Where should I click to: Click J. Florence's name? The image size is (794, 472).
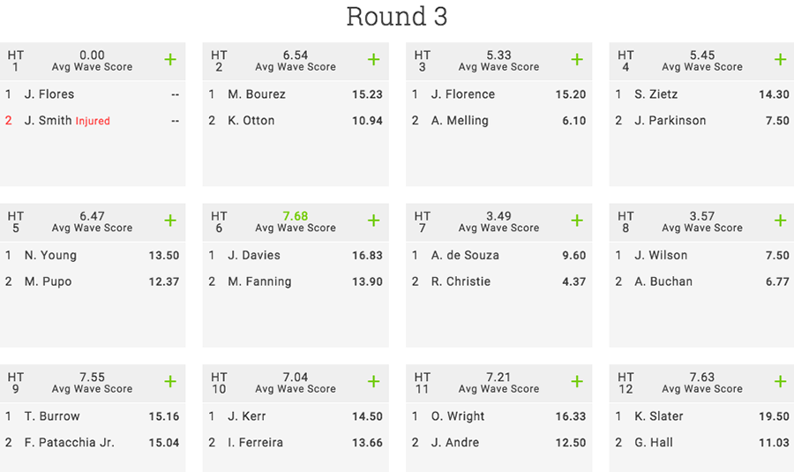(x=463, y=94)
